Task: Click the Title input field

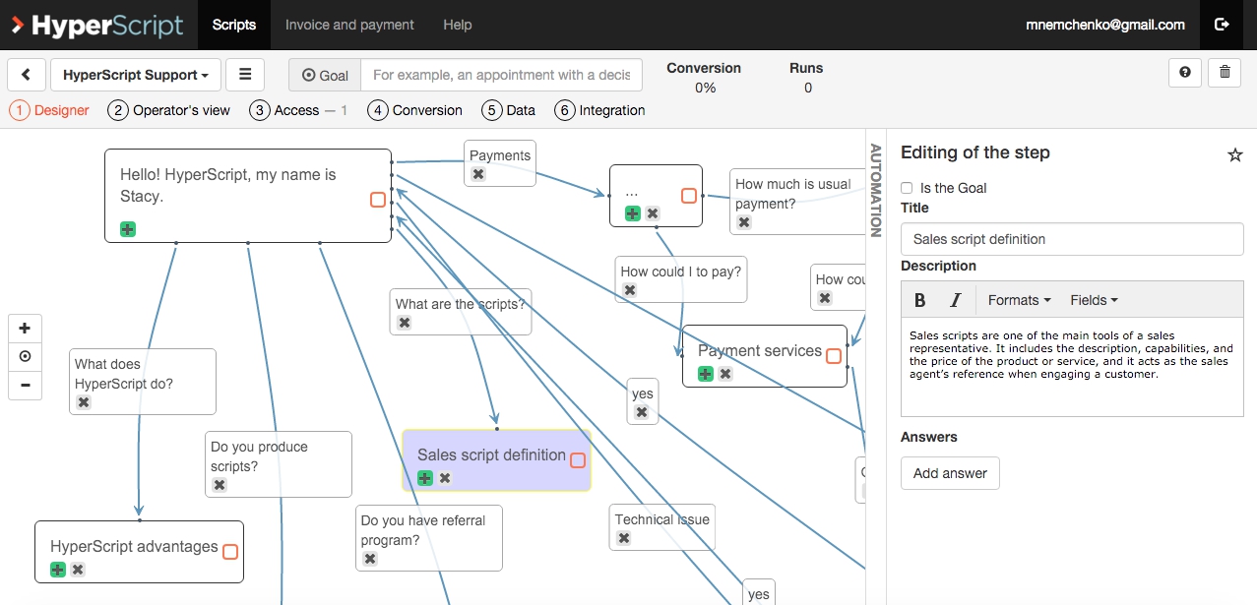Action: [x=1072, y=239]
